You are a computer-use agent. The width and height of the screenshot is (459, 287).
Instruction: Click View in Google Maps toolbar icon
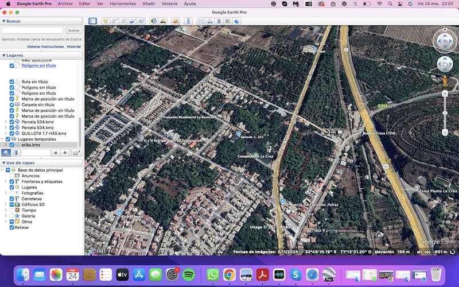(x=228, y=21)
